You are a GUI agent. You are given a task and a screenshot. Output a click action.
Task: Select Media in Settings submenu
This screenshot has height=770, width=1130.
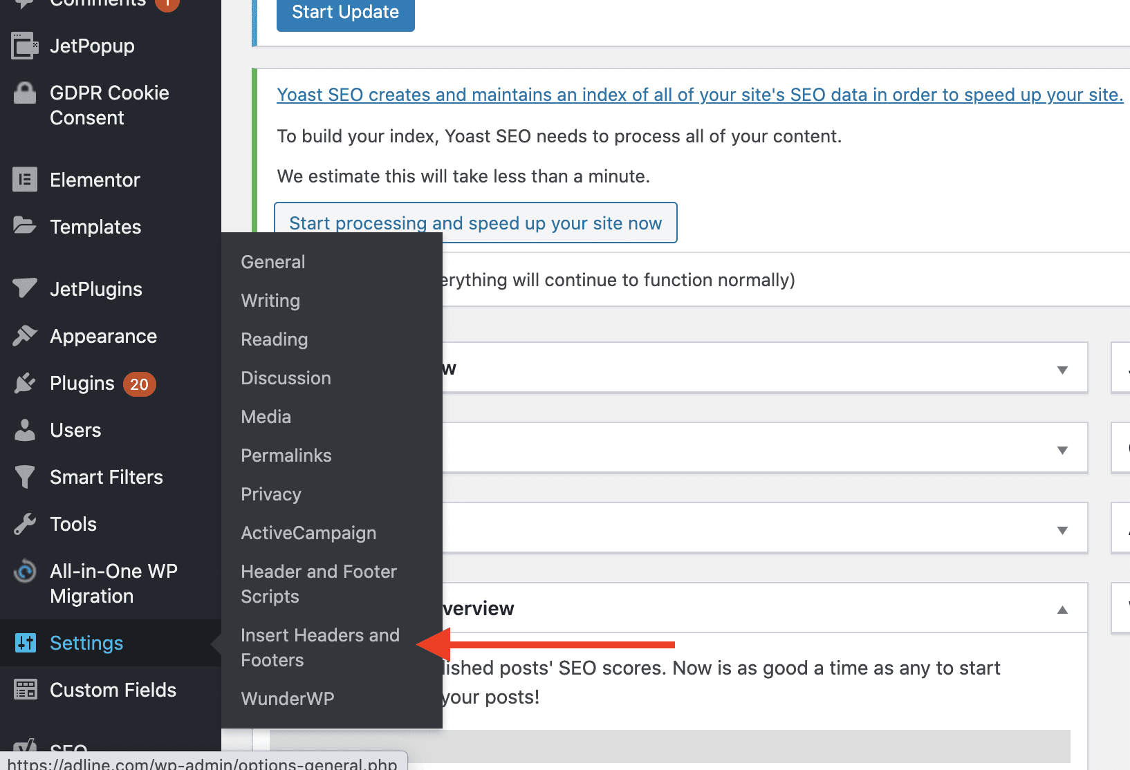tap(266, 417)
